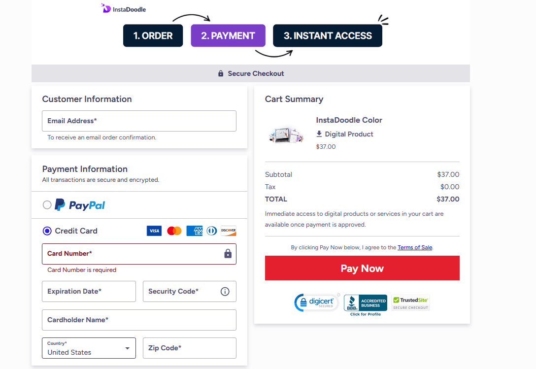Click the info icon beside Security Code
The width and height of the screenshot is (536, 369).
point(225,291)
